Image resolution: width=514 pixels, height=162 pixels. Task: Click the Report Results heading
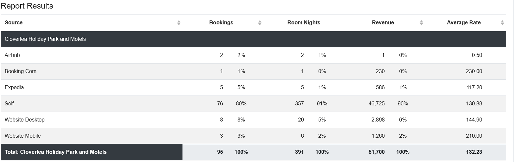point(27,6)
